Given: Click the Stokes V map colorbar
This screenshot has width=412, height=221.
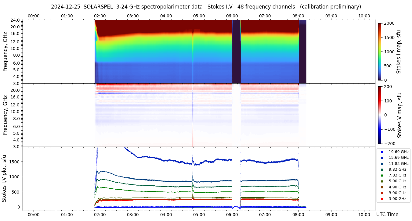Looking at the screenshot, I should [380, 115].
